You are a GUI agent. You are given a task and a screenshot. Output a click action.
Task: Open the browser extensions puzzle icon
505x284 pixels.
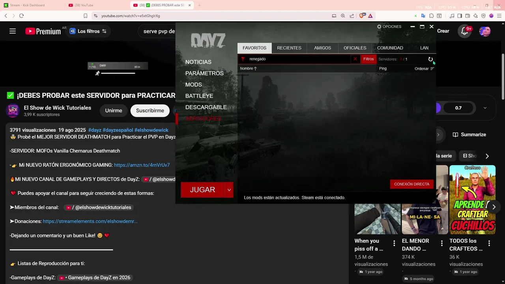click(431, 16)
